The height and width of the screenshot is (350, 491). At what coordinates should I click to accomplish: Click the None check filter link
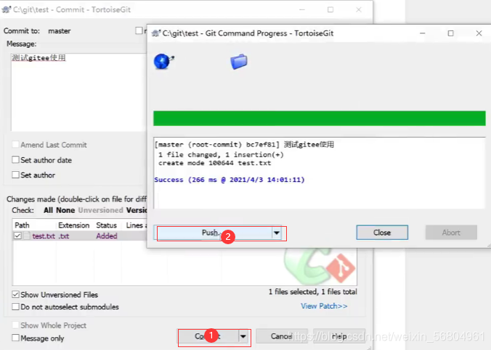coord(65,210)
